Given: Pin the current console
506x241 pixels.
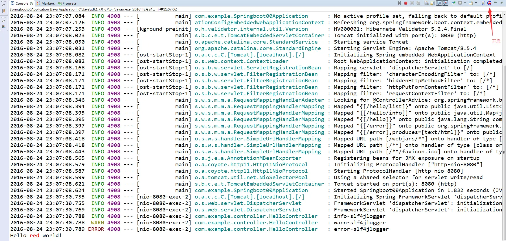Looking at the screenshot, I should 454,3.
